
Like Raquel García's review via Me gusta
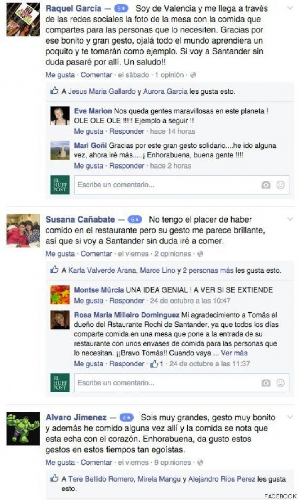point(60,75)
